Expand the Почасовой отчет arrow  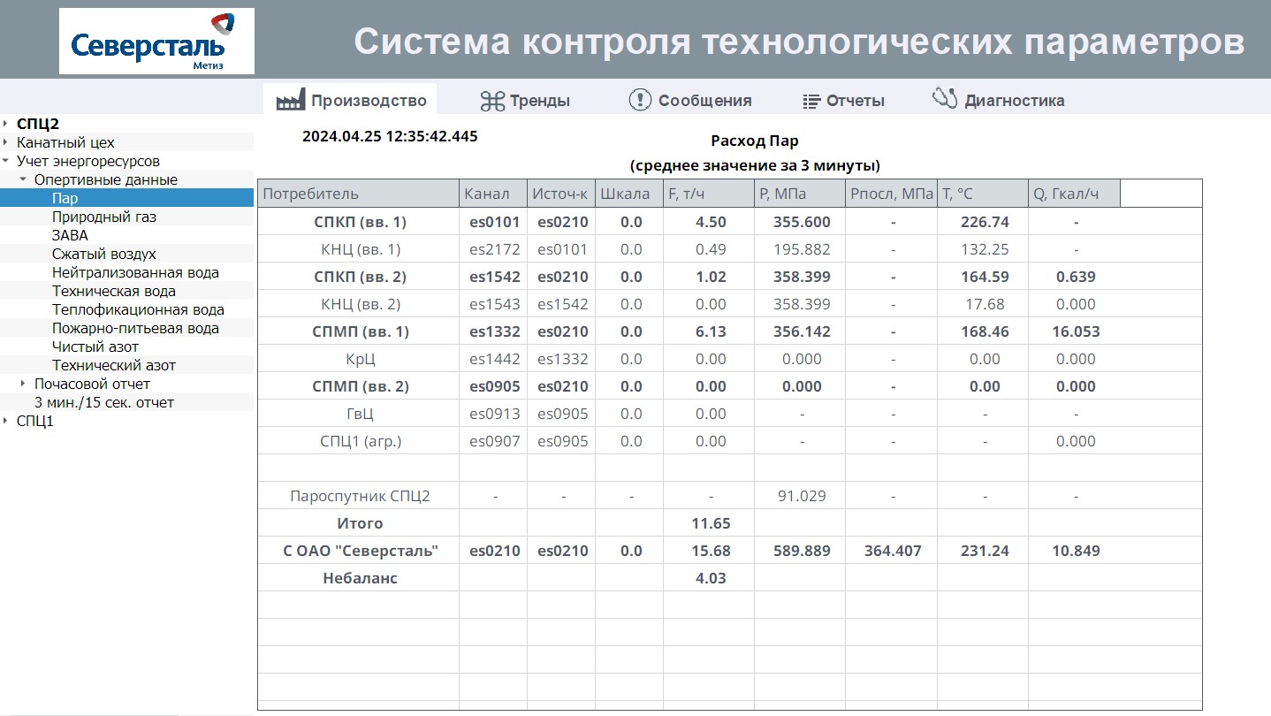pyautogui.click(x=23, y=384)
